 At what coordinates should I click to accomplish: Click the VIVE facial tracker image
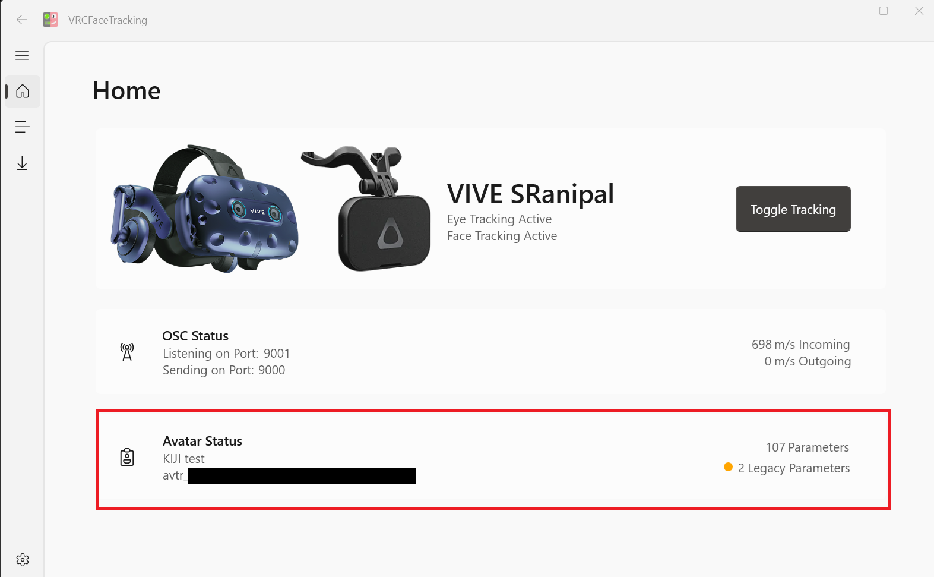click(x=367, y=209)
